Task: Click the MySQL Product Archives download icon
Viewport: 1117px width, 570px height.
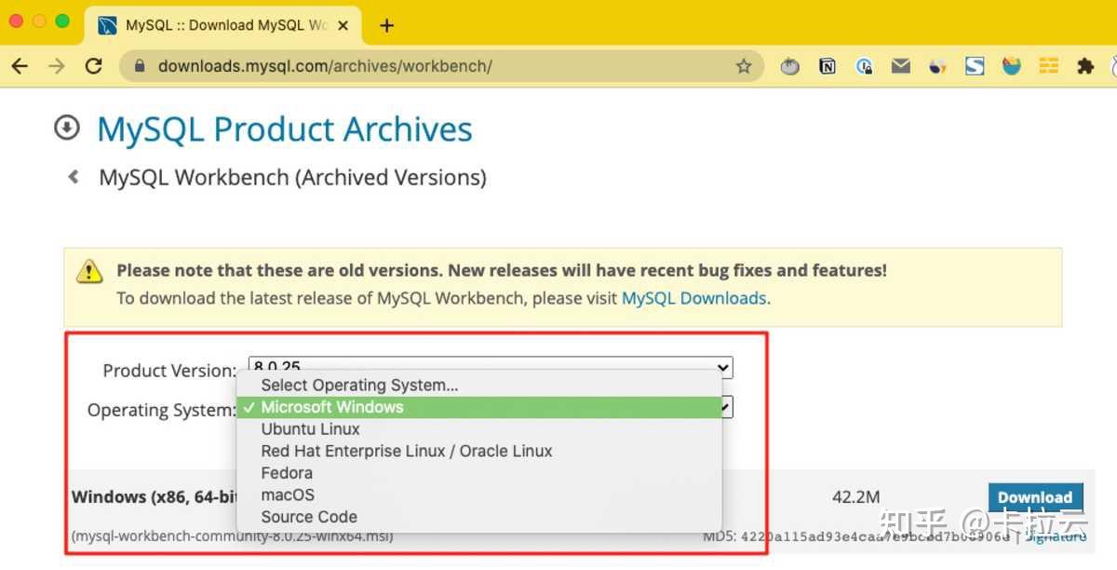Action: click(x=66, y=128)
